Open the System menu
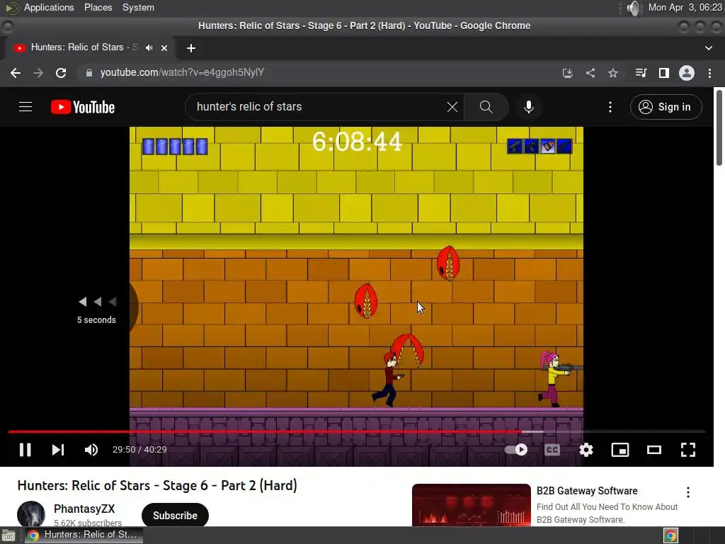This screenshot has height=544, width=725. (x=138, y=7)
